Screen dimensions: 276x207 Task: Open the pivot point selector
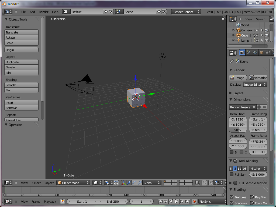click(108, 183)
